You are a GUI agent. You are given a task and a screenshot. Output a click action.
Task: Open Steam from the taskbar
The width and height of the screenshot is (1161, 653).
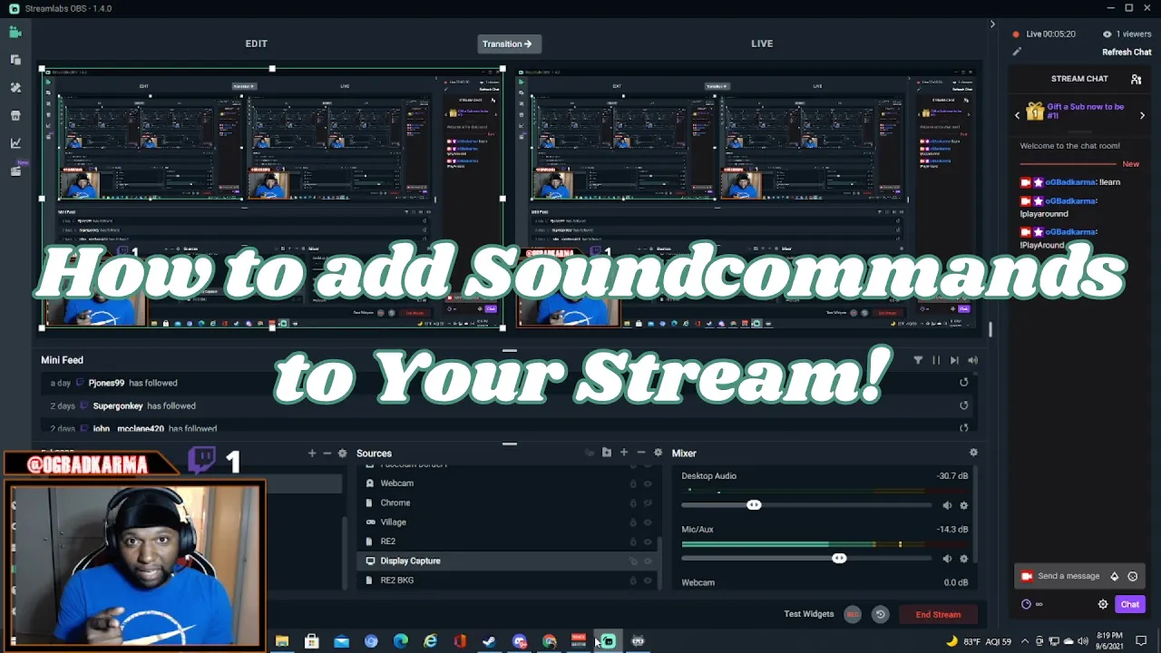(x=489, y=641)
